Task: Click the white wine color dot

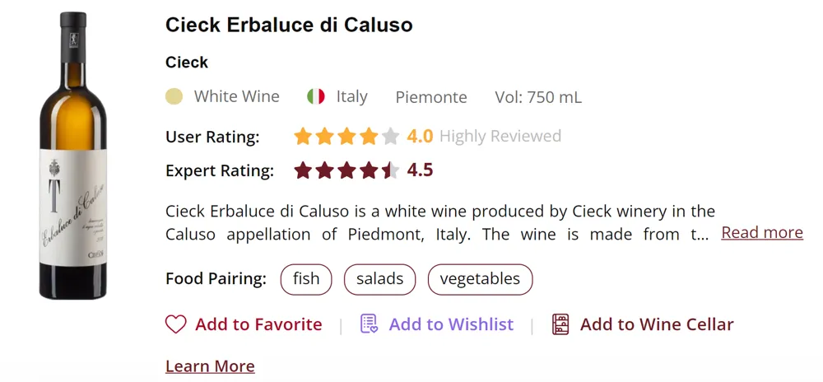Action: click(x=174, y=97)
